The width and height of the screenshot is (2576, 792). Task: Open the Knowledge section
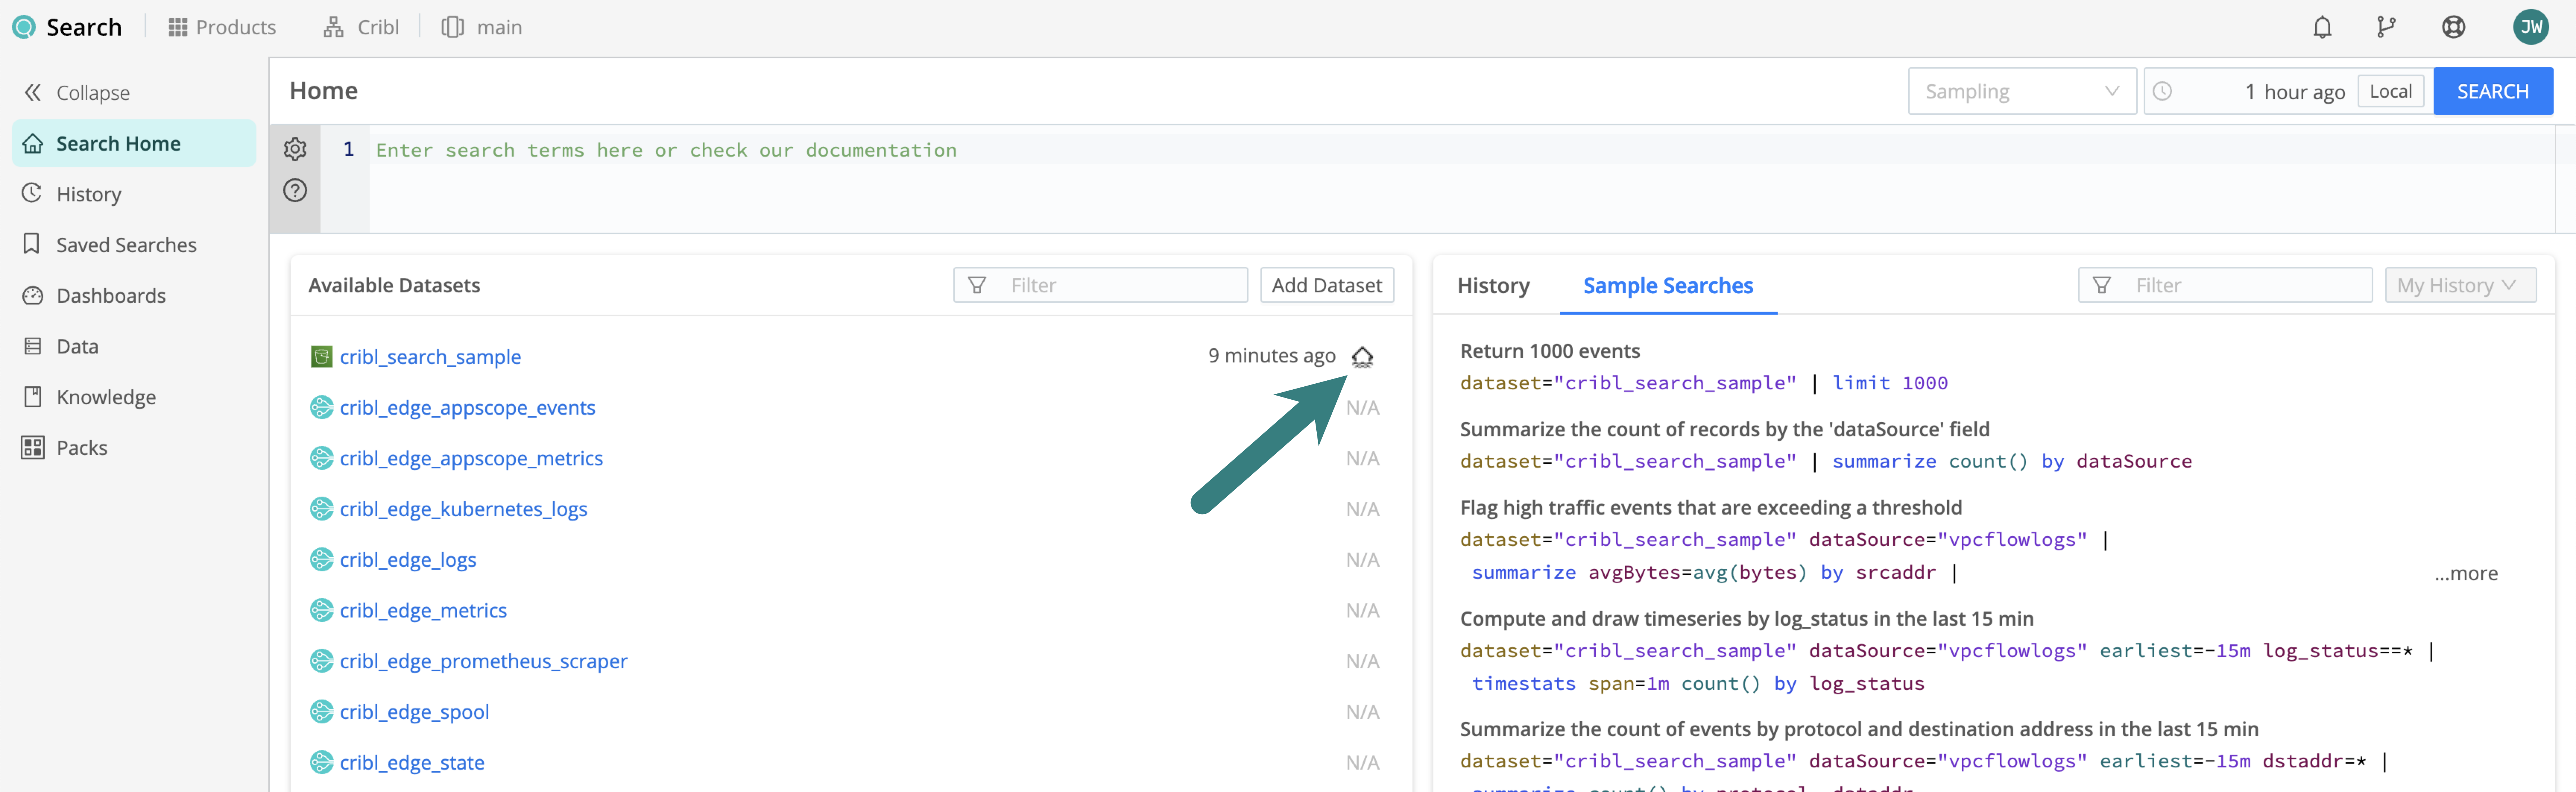[x=89, y=397]
